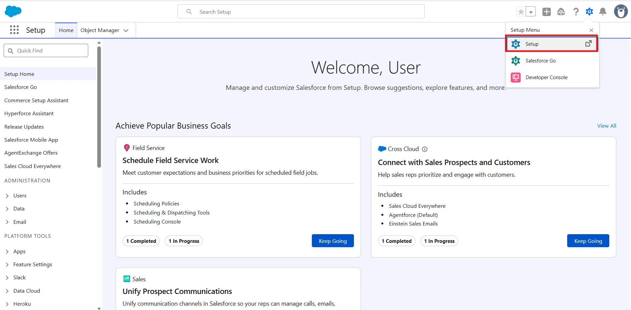Click in the Search Setup field
This screenshot has height=310, width=631.
(x=301, y=12)
